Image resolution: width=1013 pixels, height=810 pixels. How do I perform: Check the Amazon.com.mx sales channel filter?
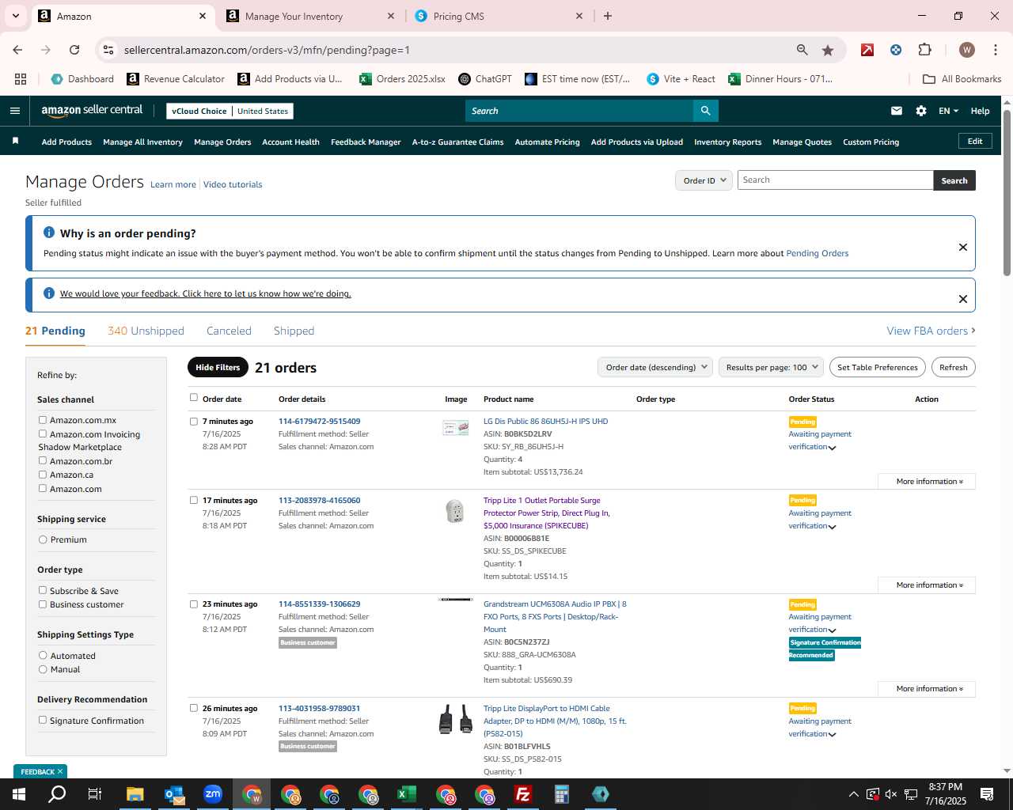pyautogui.click(x=43, y=420)
